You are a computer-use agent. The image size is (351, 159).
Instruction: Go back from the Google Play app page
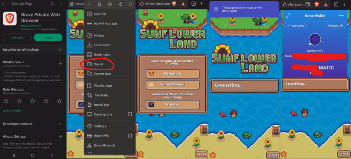pyautogui.click(x=4, y=4)
